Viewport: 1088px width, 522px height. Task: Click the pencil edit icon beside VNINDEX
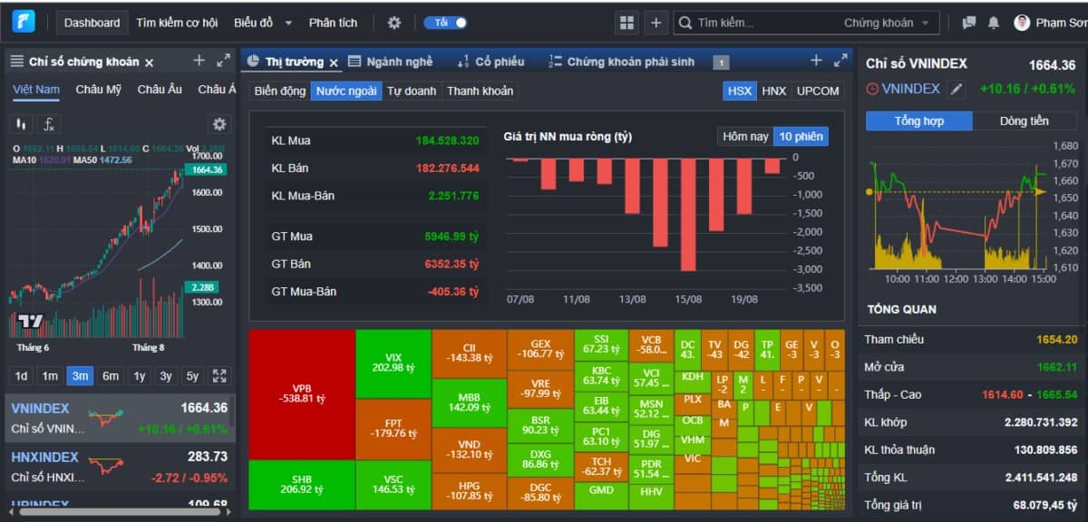point(957,89)
